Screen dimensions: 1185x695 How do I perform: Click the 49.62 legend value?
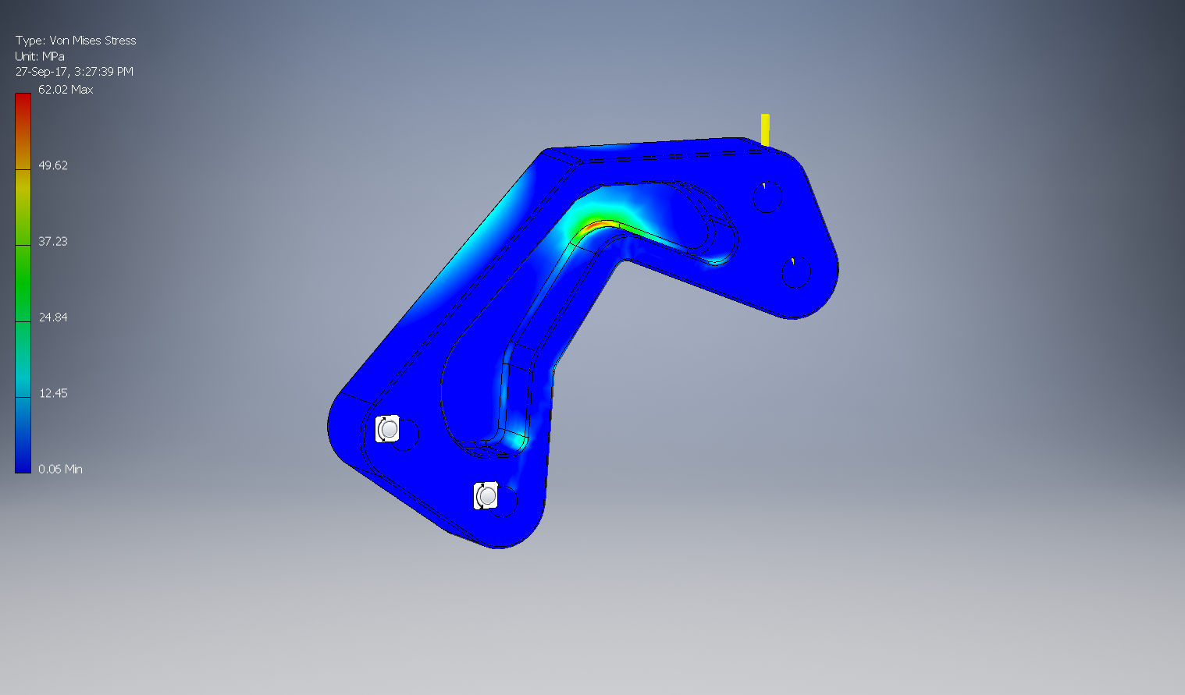(x=53, y=165)
